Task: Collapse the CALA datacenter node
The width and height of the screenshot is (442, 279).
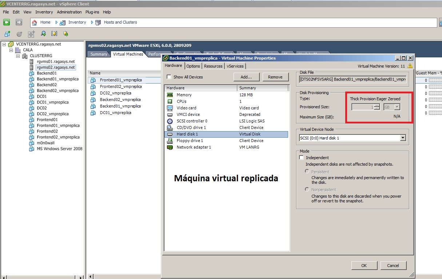Action: [11, 50]
